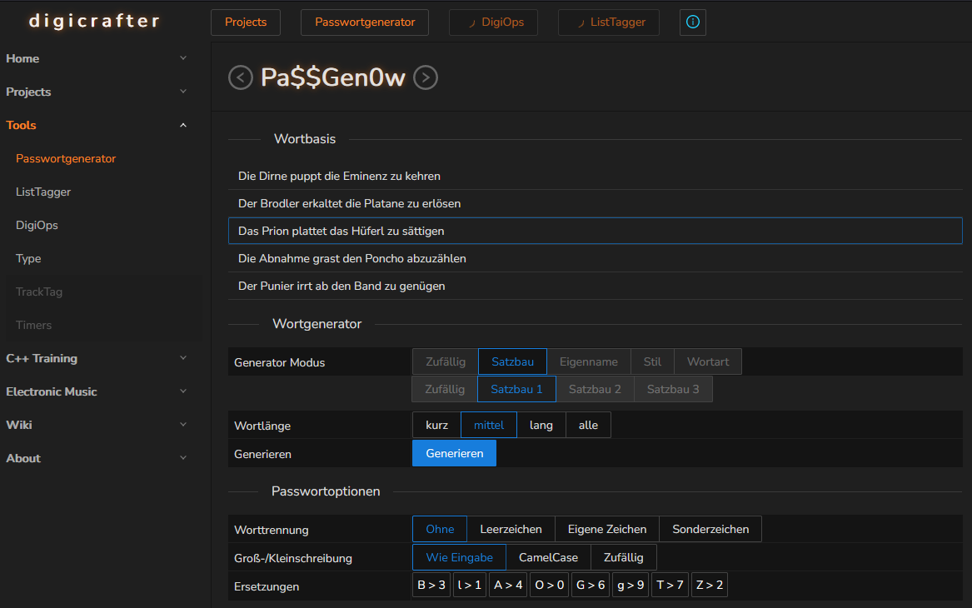Set Generator Modus to Wortart
The height and width of the screenshot is (608, 972).
(708, 362)
